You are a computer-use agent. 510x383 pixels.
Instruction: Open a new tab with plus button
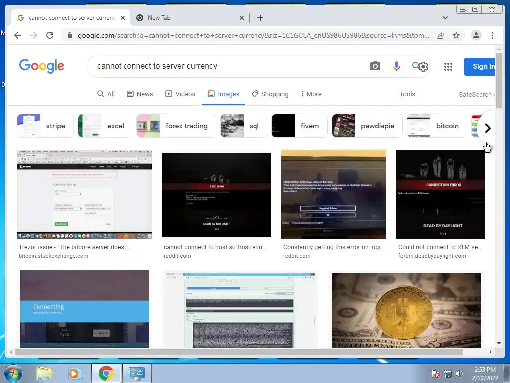point(260,18)
